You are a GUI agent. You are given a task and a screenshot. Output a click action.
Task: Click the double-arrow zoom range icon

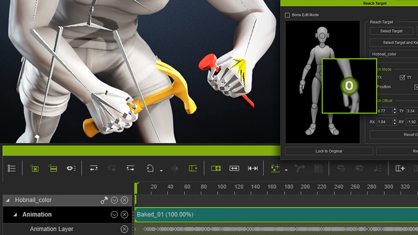pyautogui.click(x=235, y=169)
